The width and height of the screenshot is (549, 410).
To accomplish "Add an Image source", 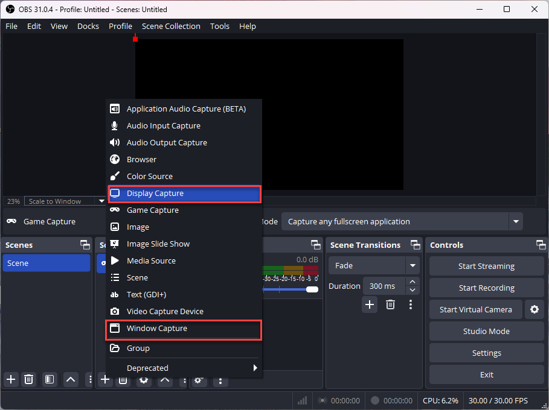I will [184, 227].
